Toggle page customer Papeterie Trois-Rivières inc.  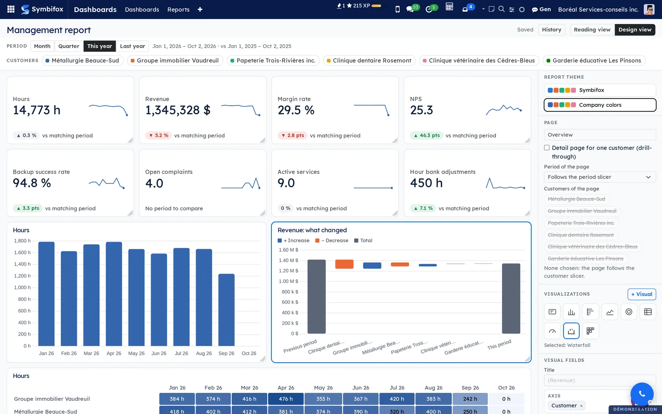coord(581,223)
